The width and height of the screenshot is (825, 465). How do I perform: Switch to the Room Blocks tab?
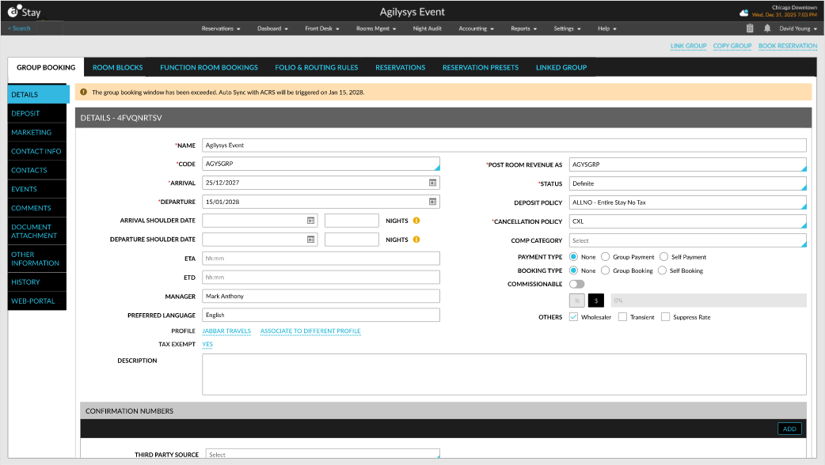point(117,67)
